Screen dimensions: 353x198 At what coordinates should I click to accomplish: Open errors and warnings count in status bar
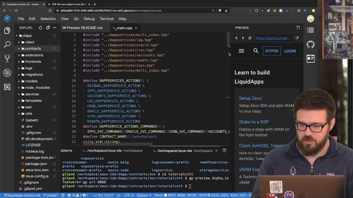coord(78,195)
